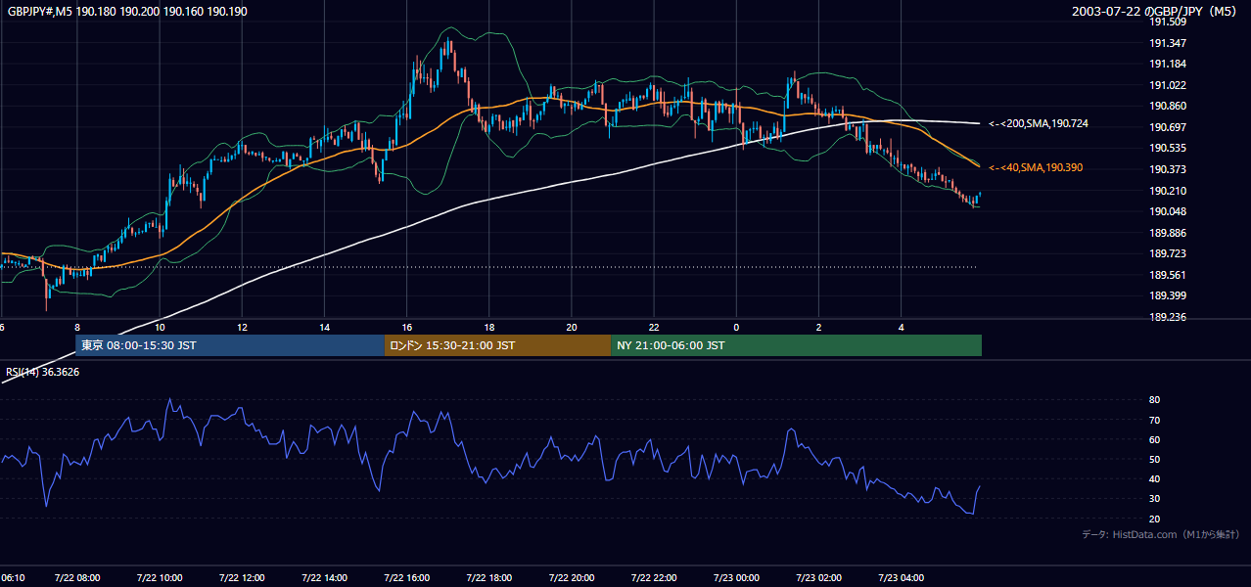The image size is (1251, 587).
Task: Click price axis label 190.048
Action: coord(1169,211)
